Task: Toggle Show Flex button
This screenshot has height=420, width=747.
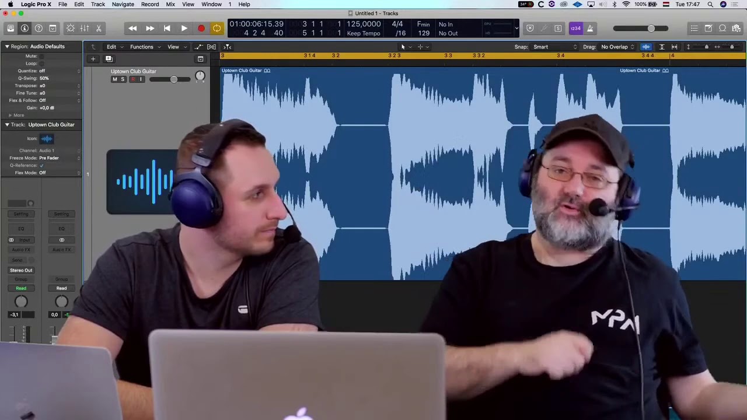Action: tap(211, 47)
